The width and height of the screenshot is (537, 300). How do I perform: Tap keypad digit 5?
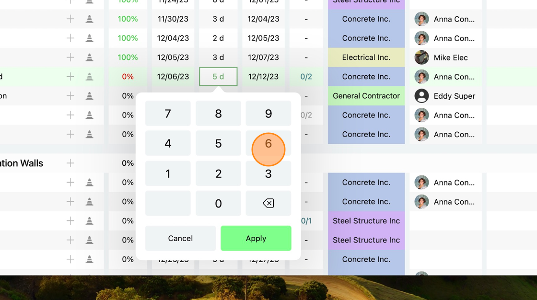(218, 143)
